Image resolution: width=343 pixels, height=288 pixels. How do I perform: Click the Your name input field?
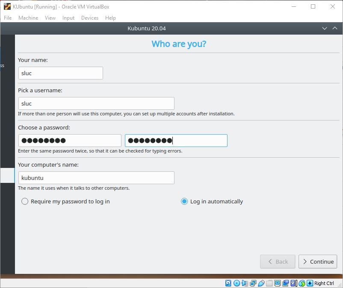click(61, 73)
